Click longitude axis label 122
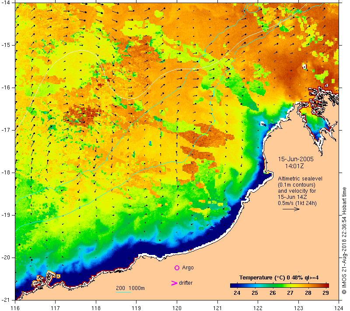Screen dimensions: 350x311 pos(258,308)
